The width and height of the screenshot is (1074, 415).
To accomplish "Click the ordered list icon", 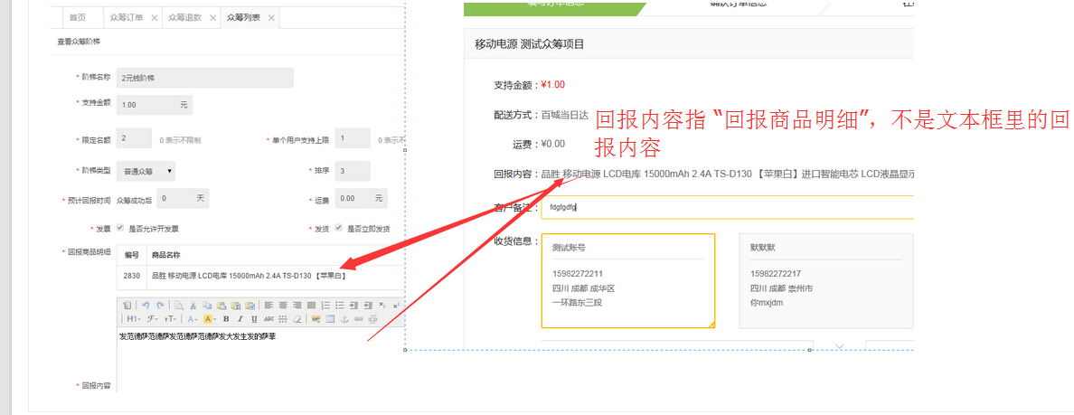I will tap(325, 306).
